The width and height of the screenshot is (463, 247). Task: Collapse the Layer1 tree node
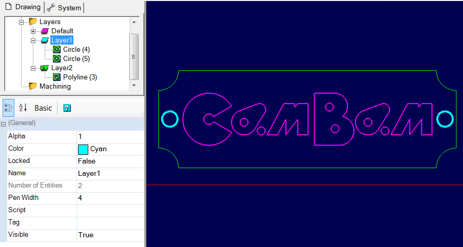(x=33, y=40)
